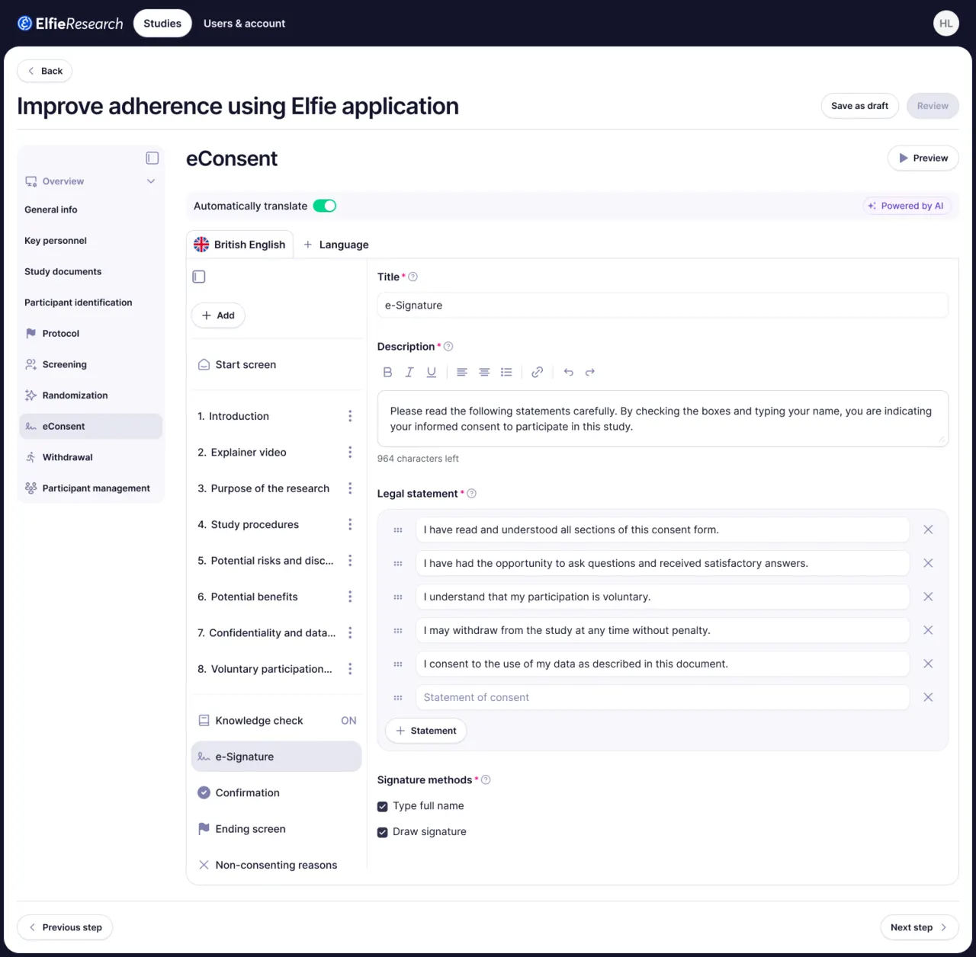This screenshot has height=957, width=976.
Task: Add a new legal Statement
Action: pos(426,731)
